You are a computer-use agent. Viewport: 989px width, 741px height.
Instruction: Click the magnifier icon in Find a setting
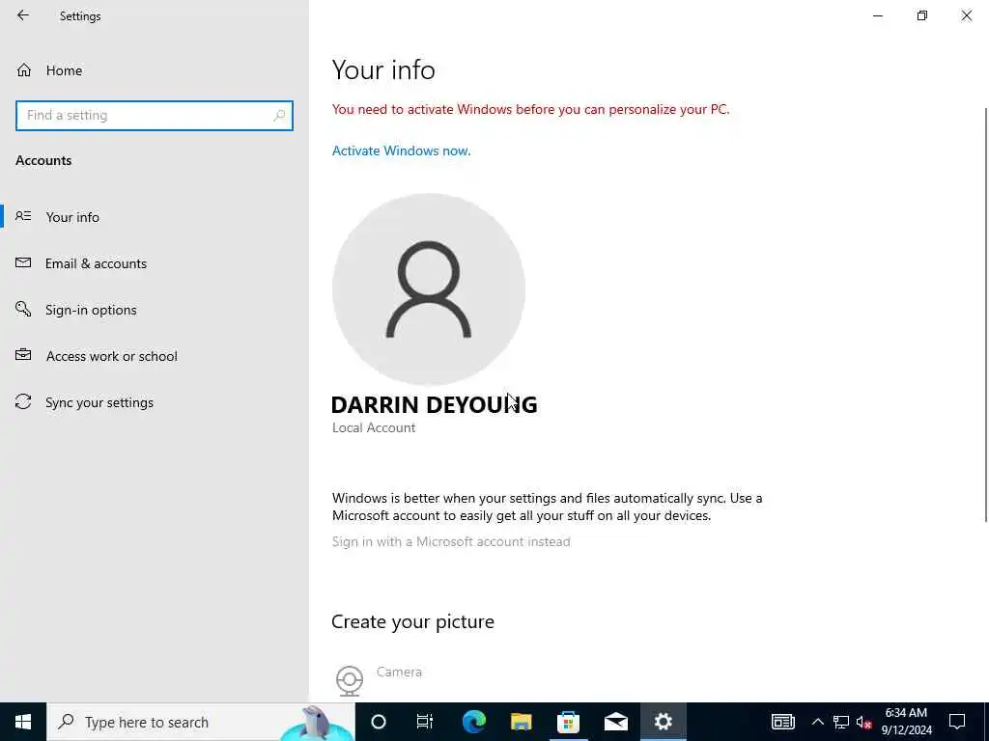click(279, 116)
